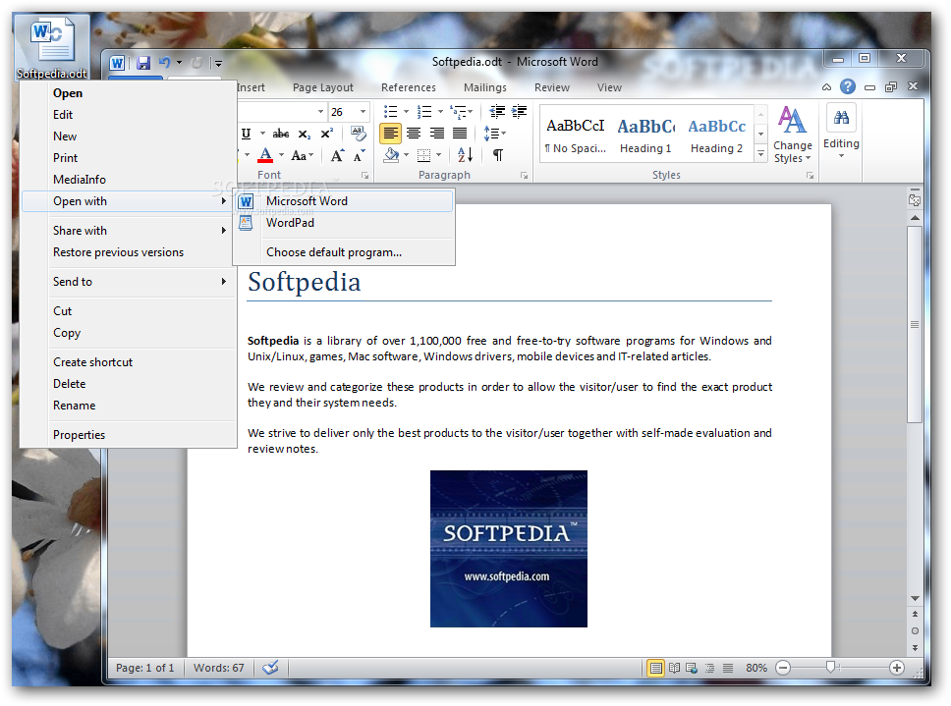Screen dimensions: 951x706
Task: Click the Multilevel list icon
Action: [x=458, y=112]
